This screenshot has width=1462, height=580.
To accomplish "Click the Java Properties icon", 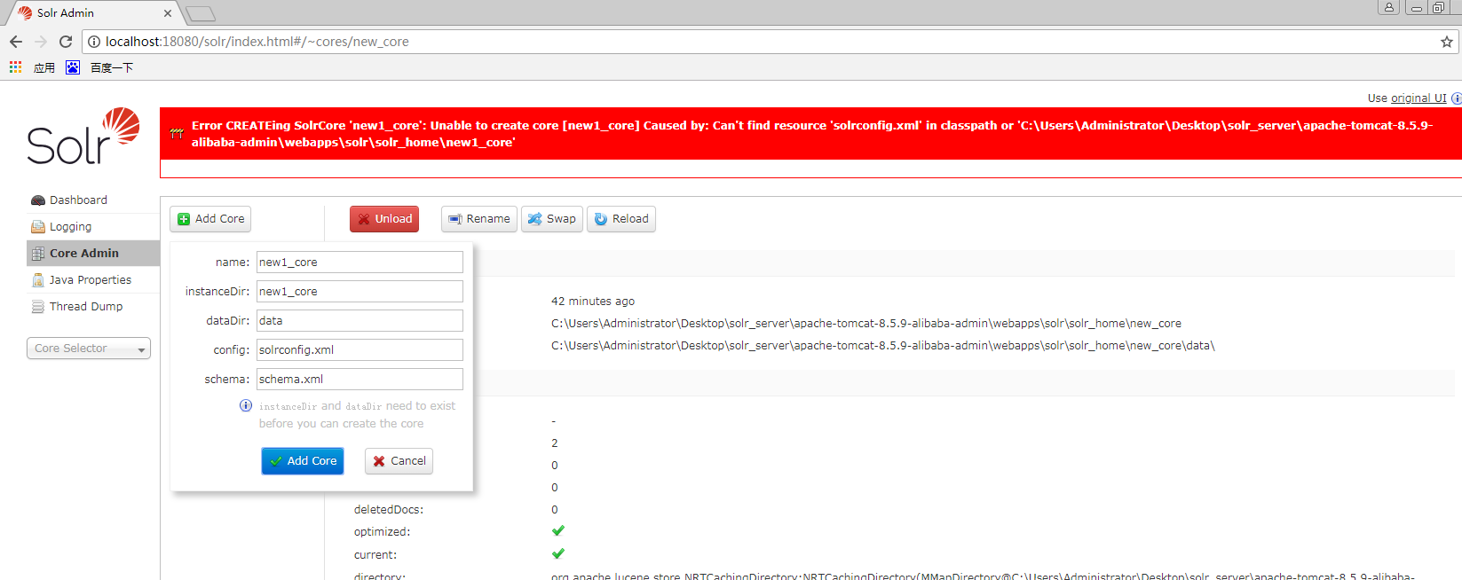I will [38, 280].
